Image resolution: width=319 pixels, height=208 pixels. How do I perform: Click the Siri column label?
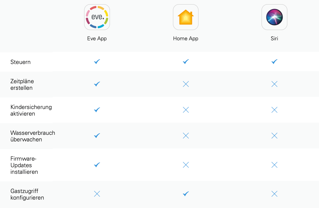(274, 38)
